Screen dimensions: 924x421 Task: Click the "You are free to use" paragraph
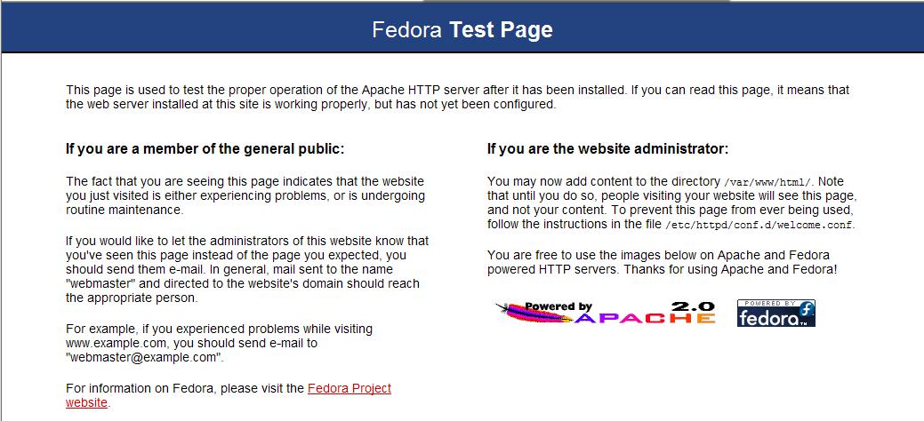point(662,261)
